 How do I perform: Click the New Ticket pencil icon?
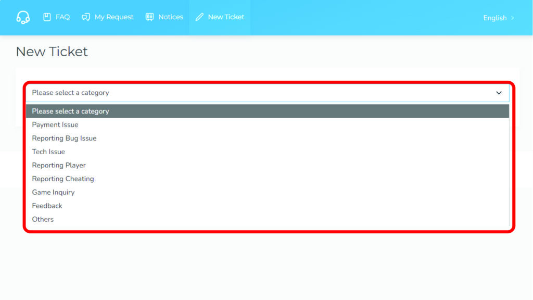tap(199, 17)
